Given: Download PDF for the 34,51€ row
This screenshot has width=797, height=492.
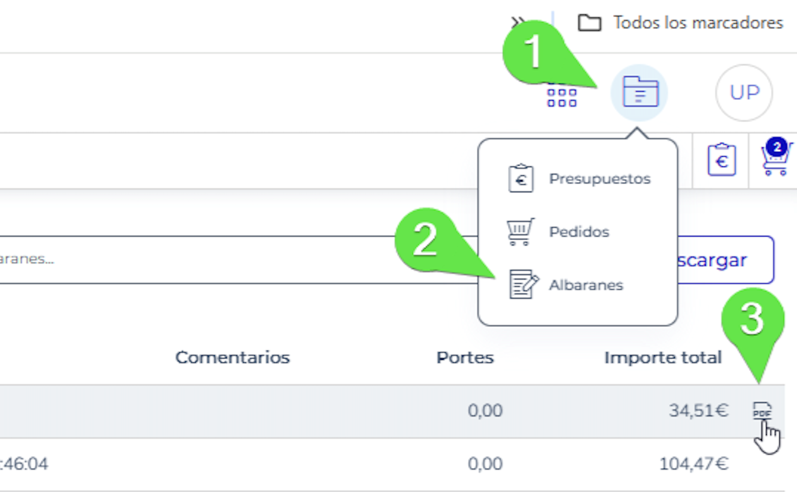Looking at the screenshot, I should click(762, 410).
